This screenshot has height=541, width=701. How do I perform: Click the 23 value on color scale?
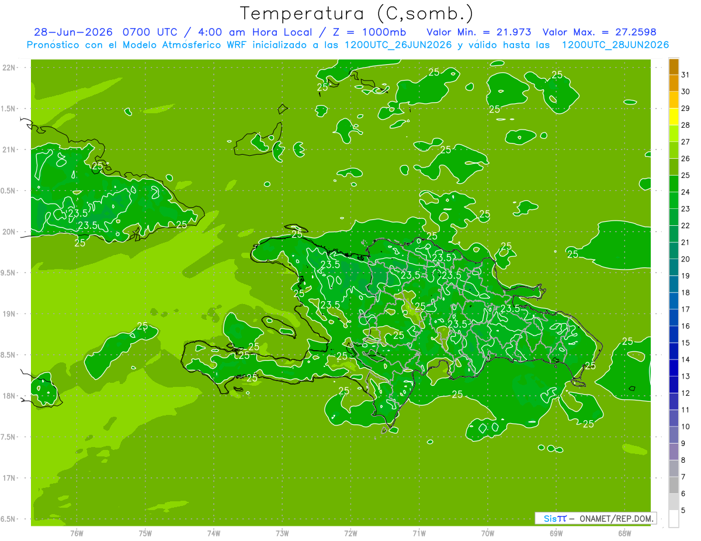(686, 209)
